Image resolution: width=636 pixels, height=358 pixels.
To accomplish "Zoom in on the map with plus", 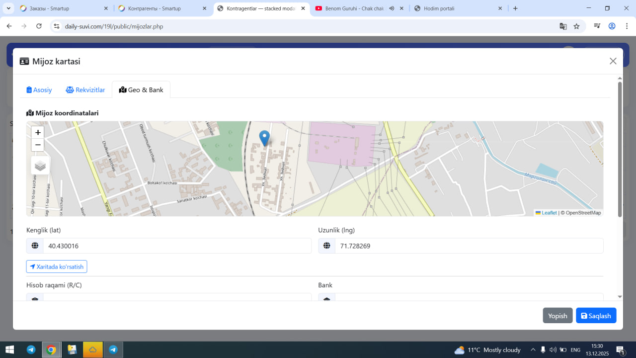I will pyautogui.click(x=38, y=132).
